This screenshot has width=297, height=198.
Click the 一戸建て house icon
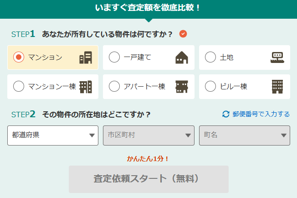point(182,57)
